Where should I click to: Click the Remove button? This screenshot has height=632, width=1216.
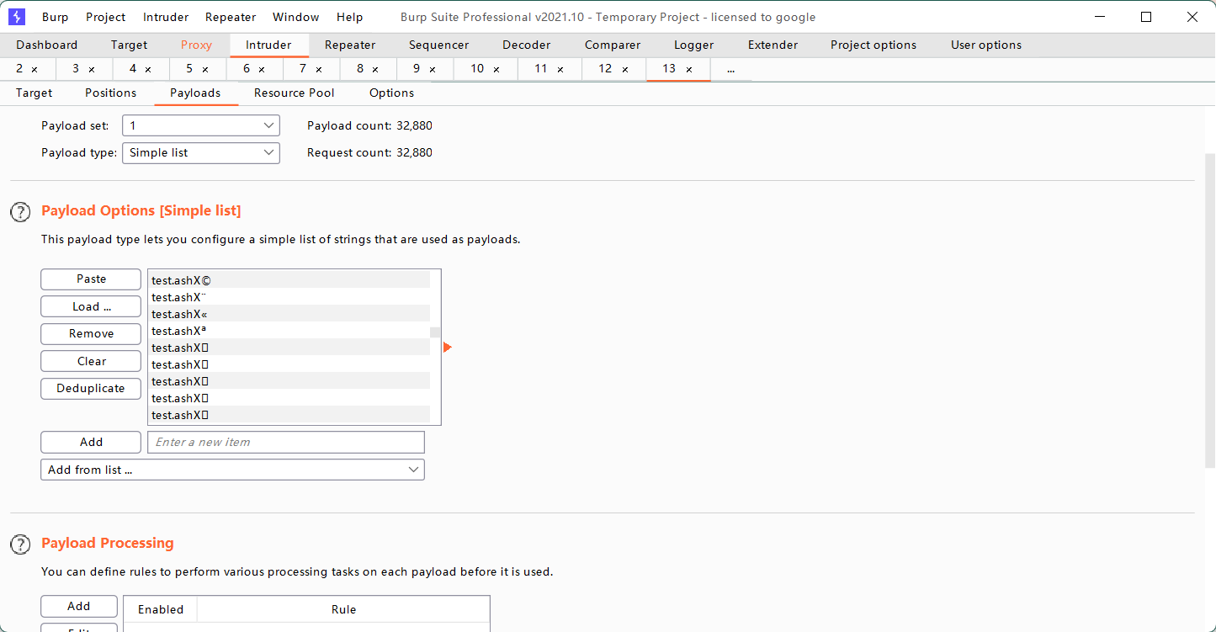[91, 334]
